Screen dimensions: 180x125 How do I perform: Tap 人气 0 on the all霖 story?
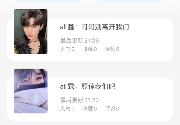coord(67,109)
